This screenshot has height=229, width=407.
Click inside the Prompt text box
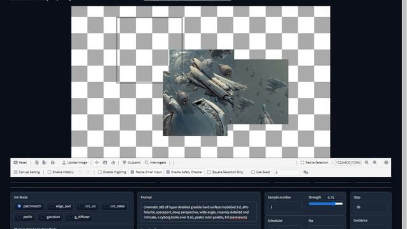pos(199,212)
